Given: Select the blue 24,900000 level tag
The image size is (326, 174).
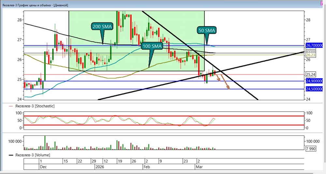Looking at the screenshot, I should [x=314, y=81].
